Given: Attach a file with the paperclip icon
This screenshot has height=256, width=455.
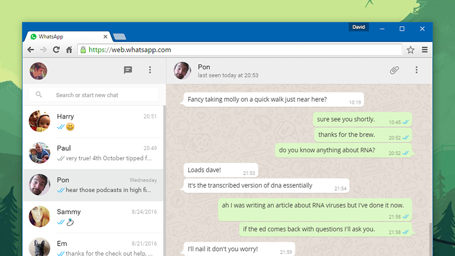Looking at the screenshot, I should (394, 70).
